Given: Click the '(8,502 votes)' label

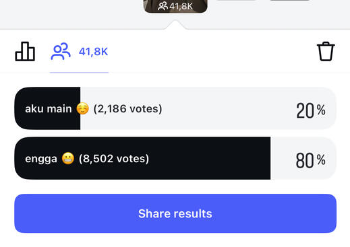Looking at the screenshot, I should pyautogui.click(x=114, y=159).
